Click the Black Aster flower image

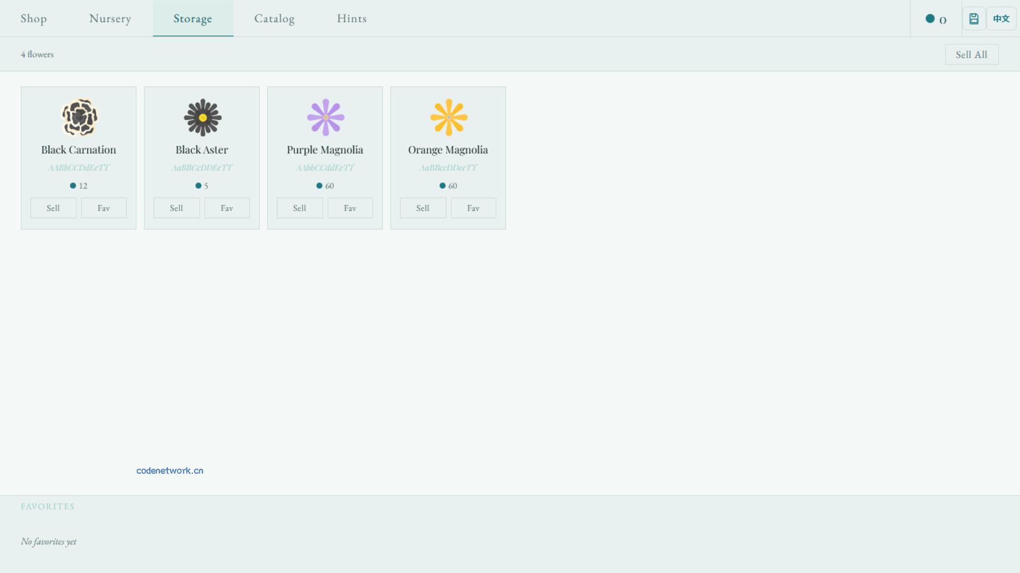tap(202, 117)
